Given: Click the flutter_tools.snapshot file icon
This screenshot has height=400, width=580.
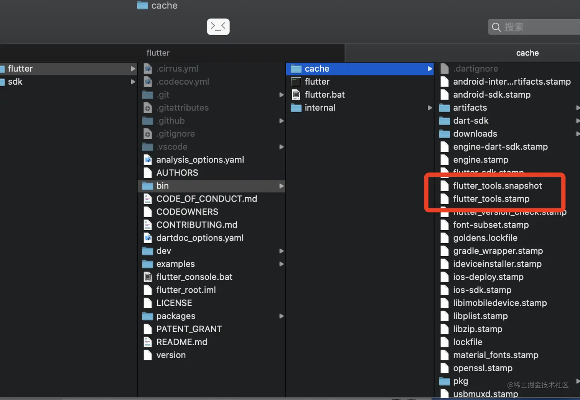Looking at the screenshot, I should [x=445, y=186].
